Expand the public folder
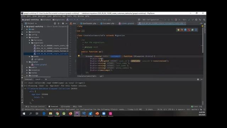The width and height of the screenshot is (227, 128). click(27, 68)
